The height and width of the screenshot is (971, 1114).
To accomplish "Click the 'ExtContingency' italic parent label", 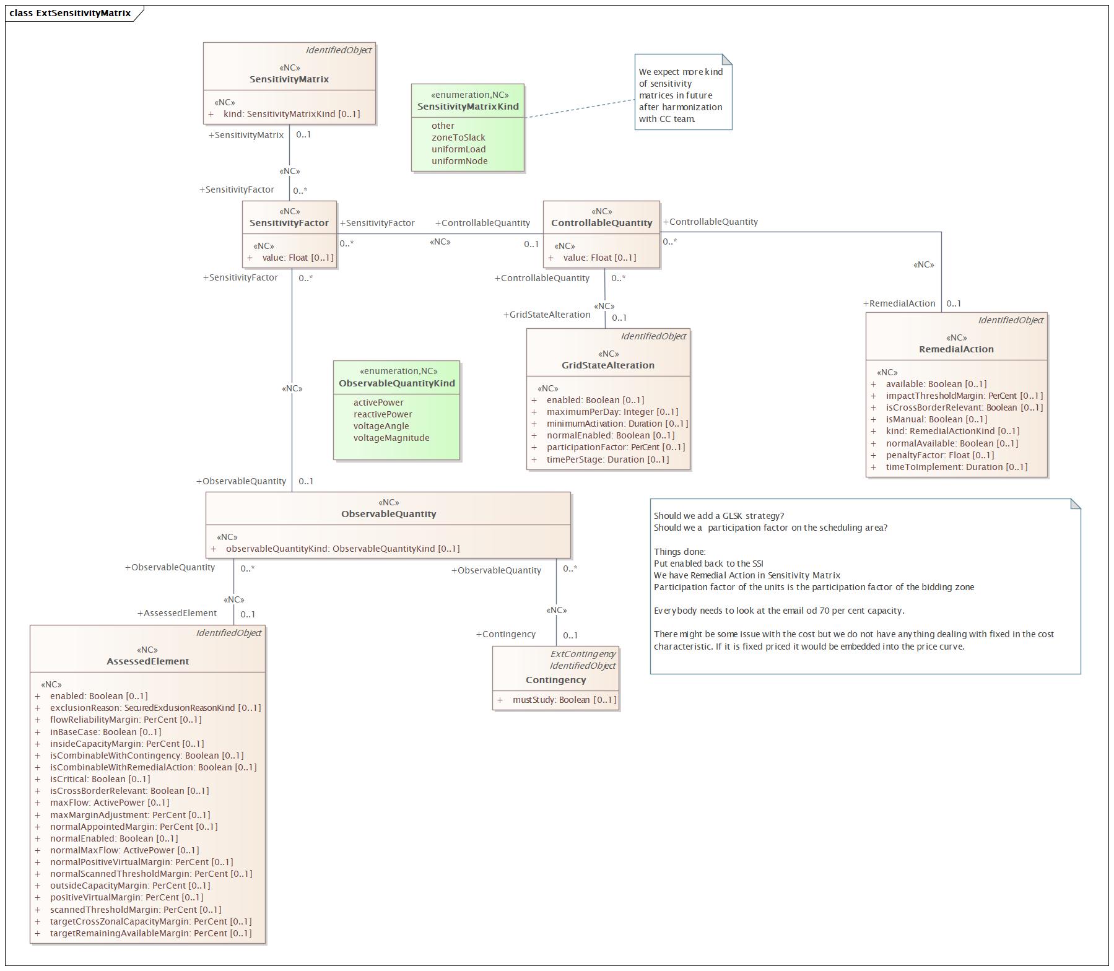I will (583, 654).
